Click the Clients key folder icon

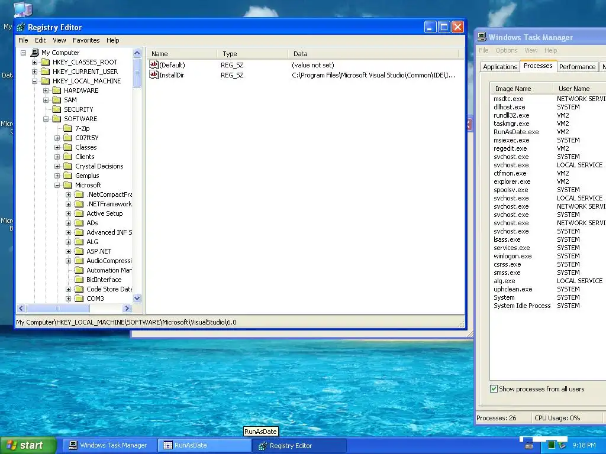(68, 157)
